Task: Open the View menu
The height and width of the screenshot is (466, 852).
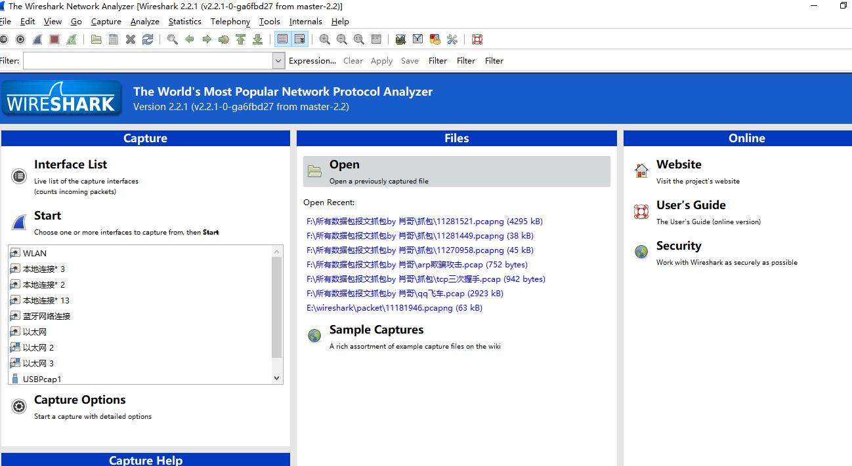Action: tap(53, 22)
